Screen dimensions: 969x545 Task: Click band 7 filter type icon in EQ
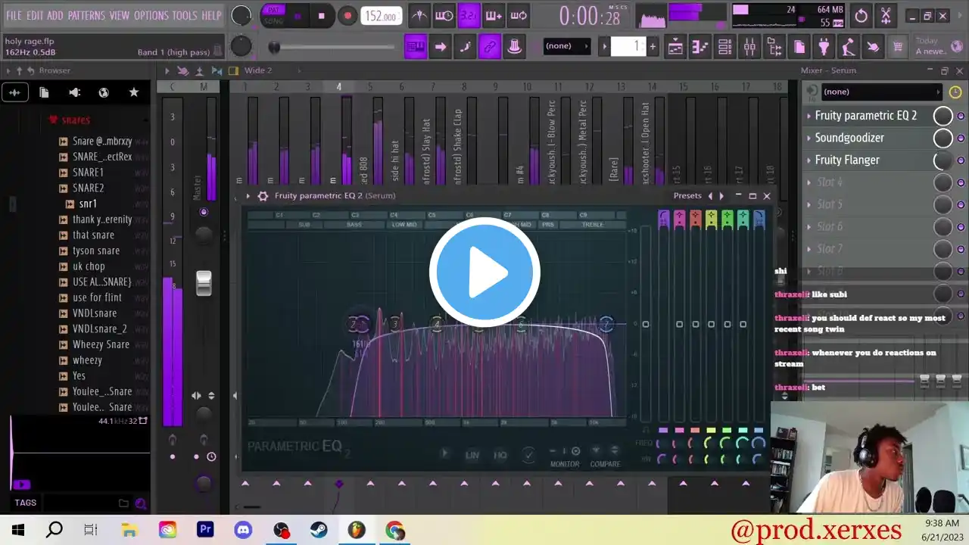[759, 219]
